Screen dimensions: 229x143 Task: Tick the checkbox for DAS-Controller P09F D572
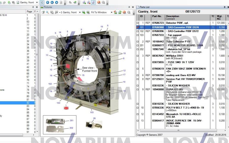tap(138, 31)
